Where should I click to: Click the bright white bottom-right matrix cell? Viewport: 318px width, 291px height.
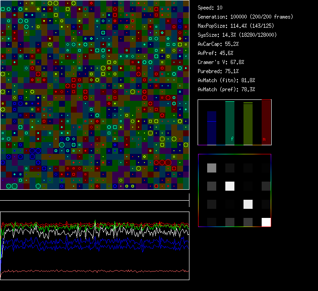266,222
